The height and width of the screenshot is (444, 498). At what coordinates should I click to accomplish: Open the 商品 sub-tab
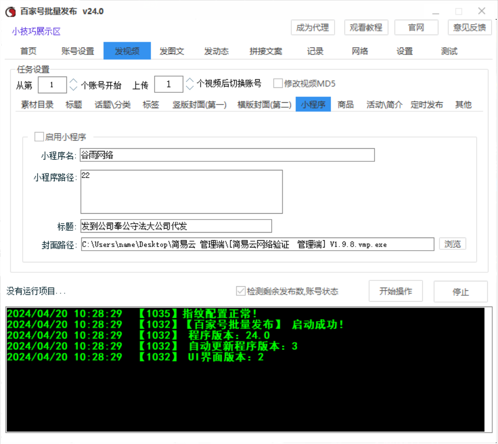click(346, 105)
